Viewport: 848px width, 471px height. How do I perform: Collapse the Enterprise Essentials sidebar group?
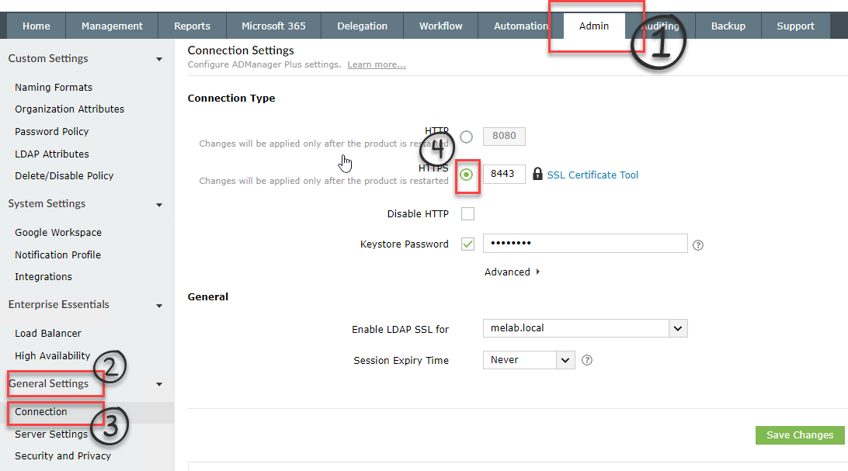click(x=159, y=306)
